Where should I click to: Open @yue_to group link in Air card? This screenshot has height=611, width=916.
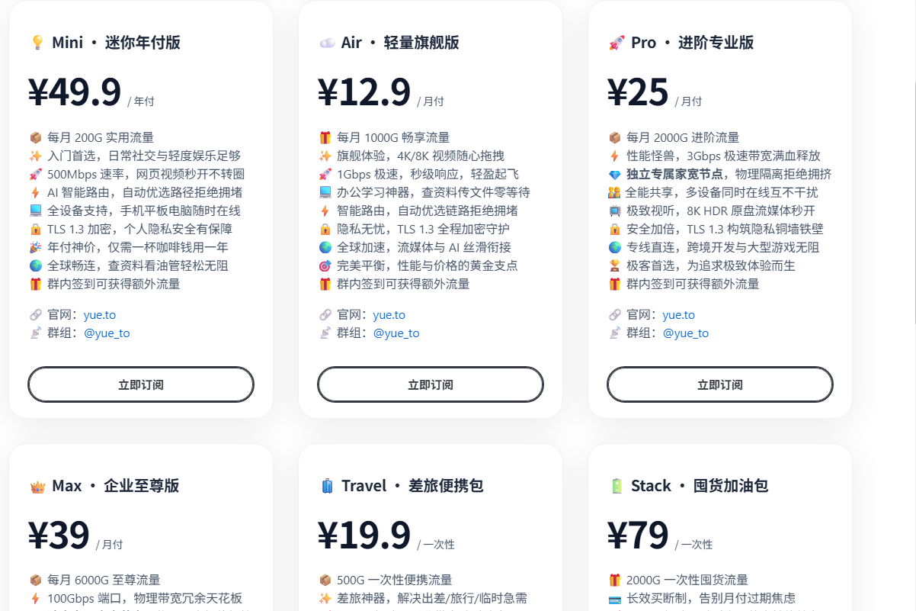(396, 333)
